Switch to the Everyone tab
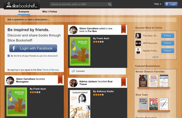The width and height of the screenshot is (182, 118). (24, 12)
